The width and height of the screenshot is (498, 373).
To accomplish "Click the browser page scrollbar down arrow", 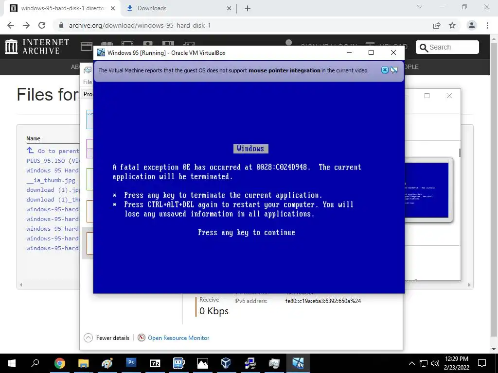I will pos(494,349).
